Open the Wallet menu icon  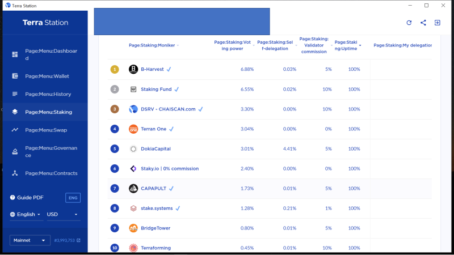(15, 76)
